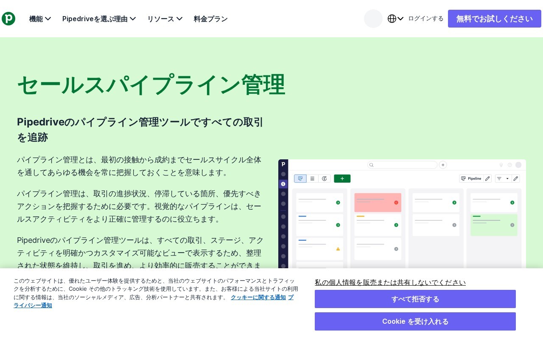Start the trial with 無料でお試しください
This screenshot has width=543, height=339.
tap(495, 19)
